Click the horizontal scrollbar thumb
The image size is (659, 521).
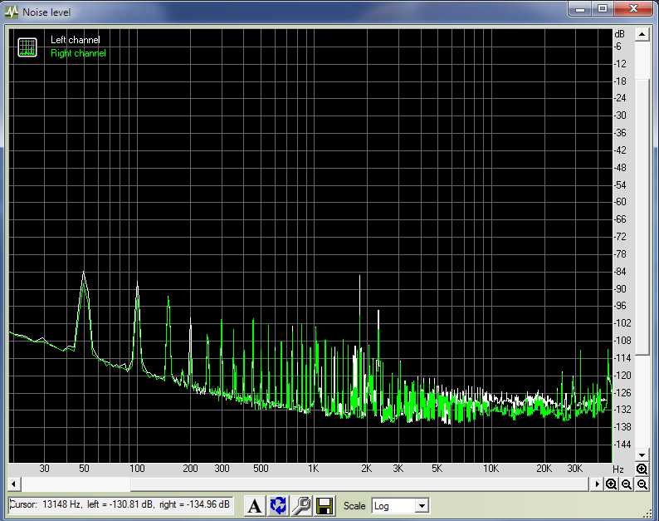pos(359,484)
